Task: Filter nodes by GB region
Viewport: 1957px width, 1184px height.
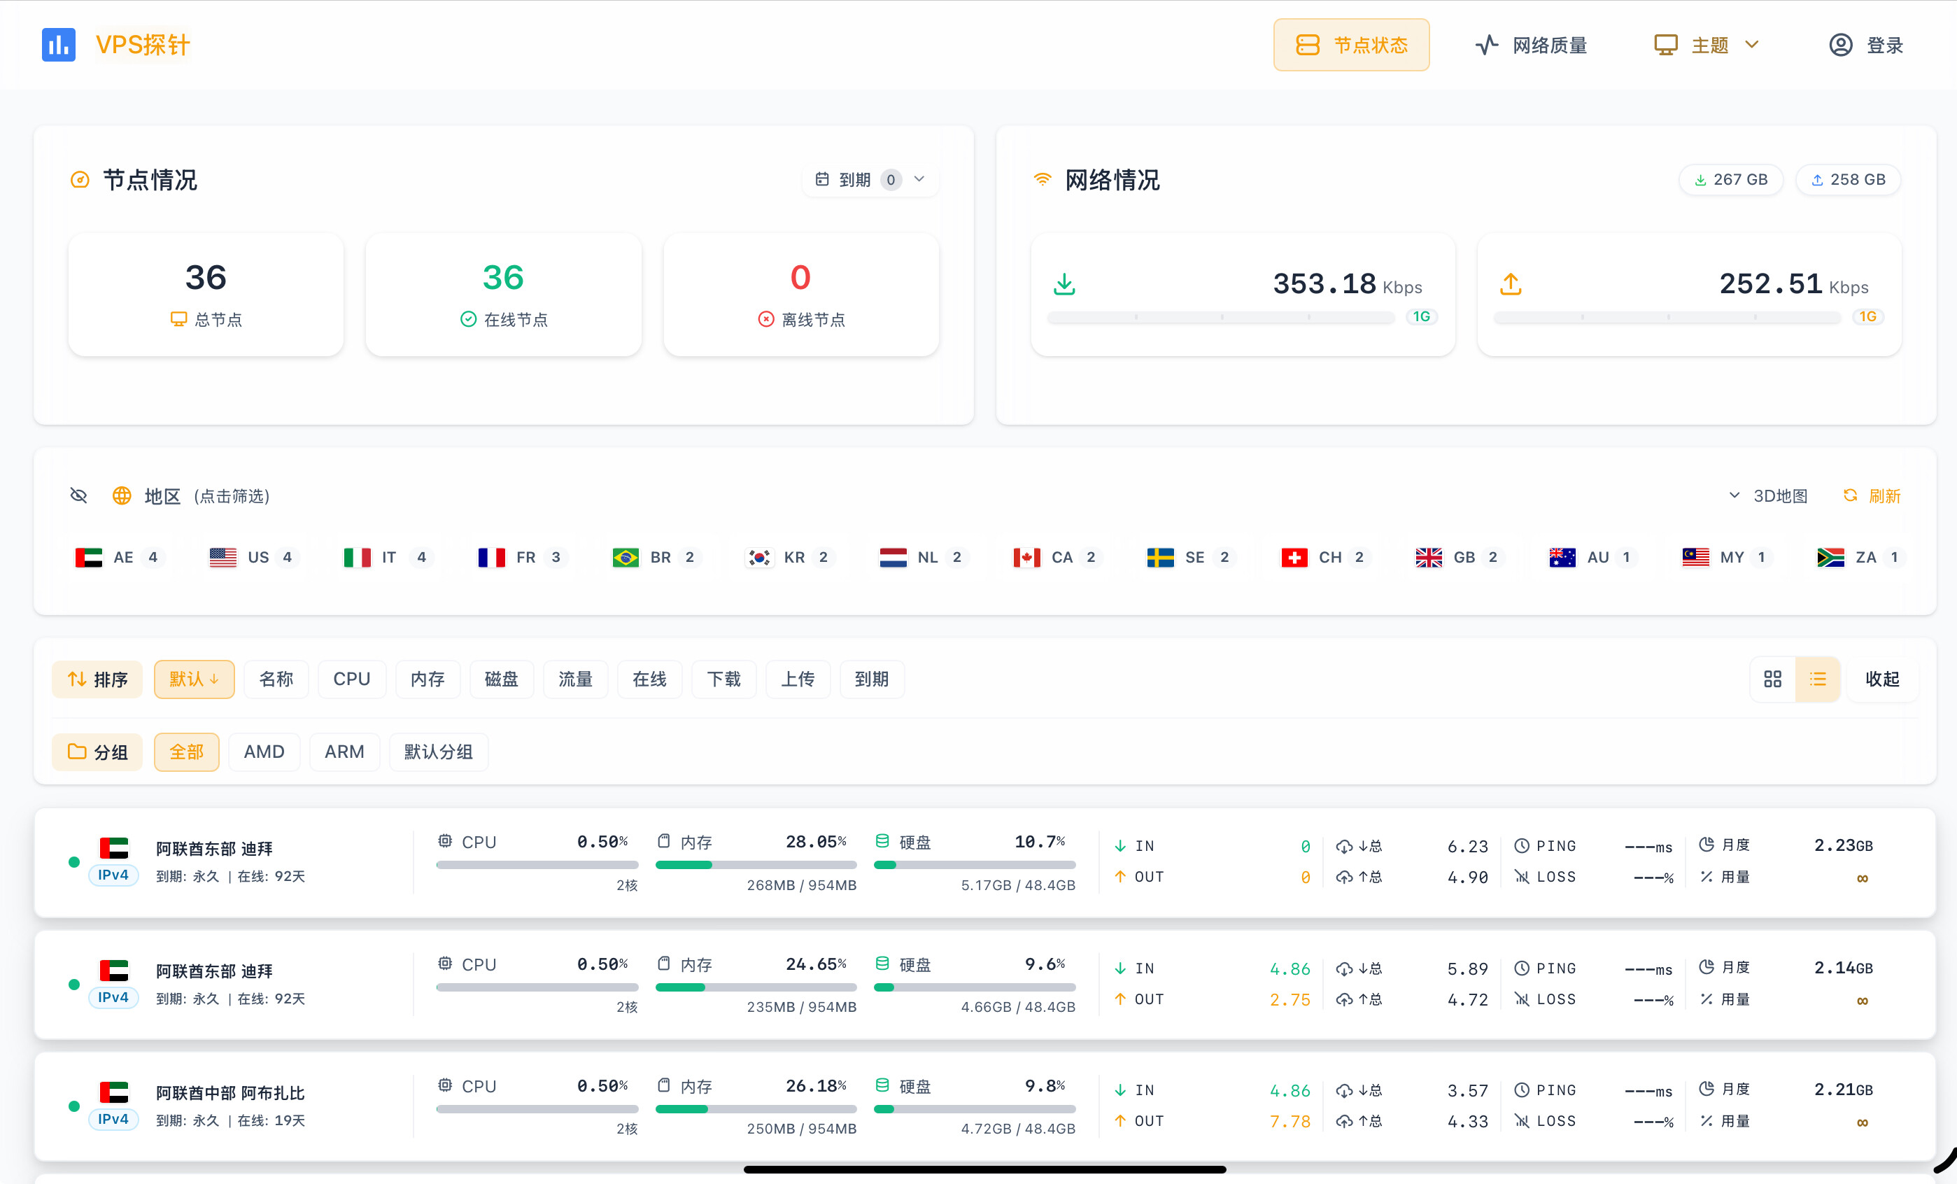Action: click(1460, 558)
